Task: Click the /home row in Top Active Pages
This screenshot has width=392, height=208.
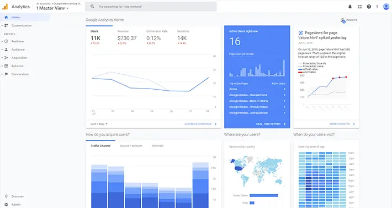Action: (x=257, y=89)
